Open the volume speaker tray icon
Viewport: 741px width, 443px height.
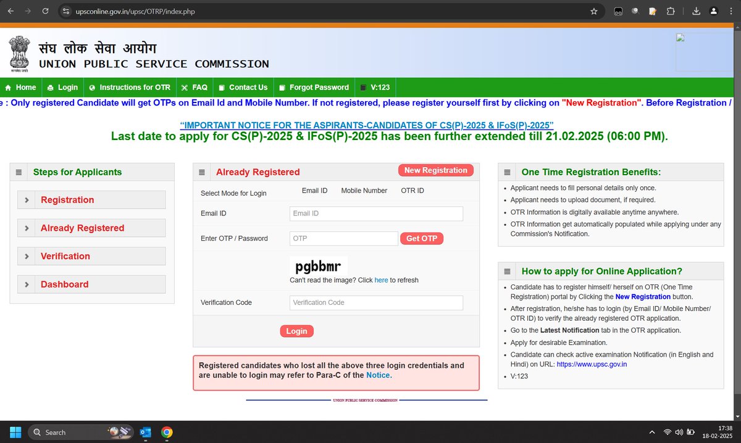coord(679,432)
